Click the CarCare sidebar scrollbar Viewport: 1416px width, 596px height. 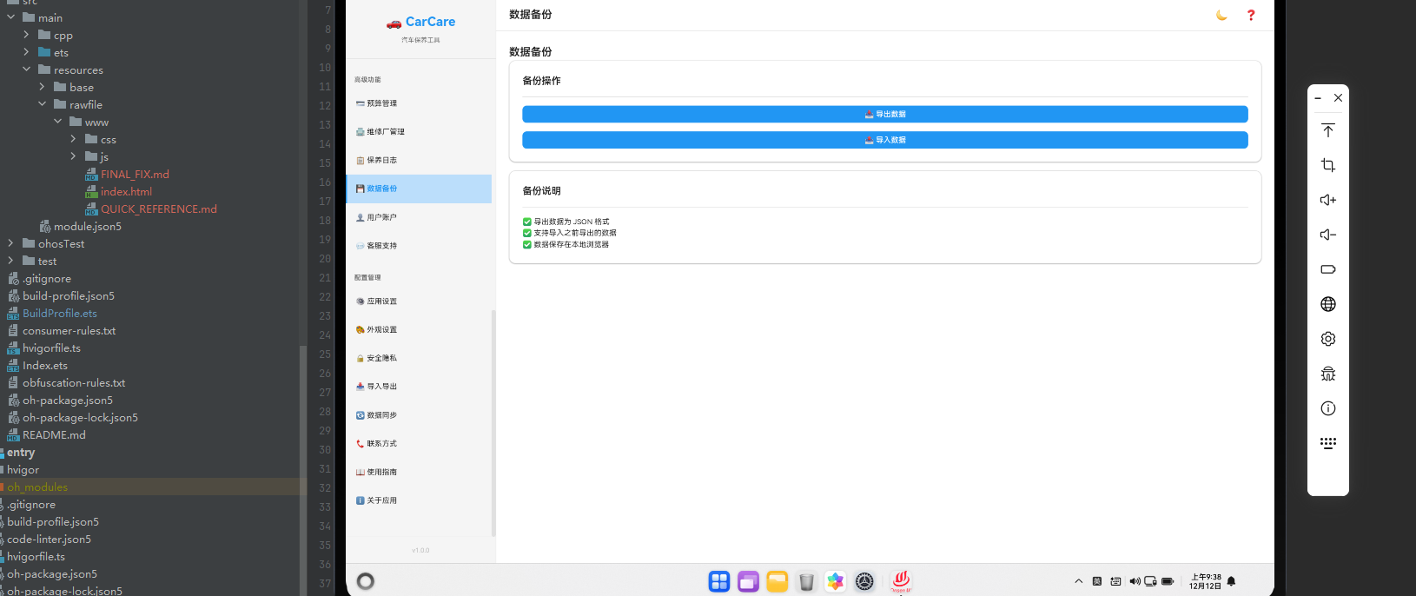(493, 423)
